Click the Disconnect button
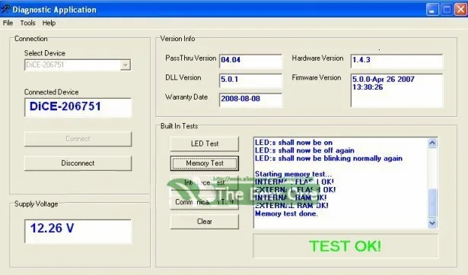The width and height of the screenshot is (468, 275). point(78,163)
